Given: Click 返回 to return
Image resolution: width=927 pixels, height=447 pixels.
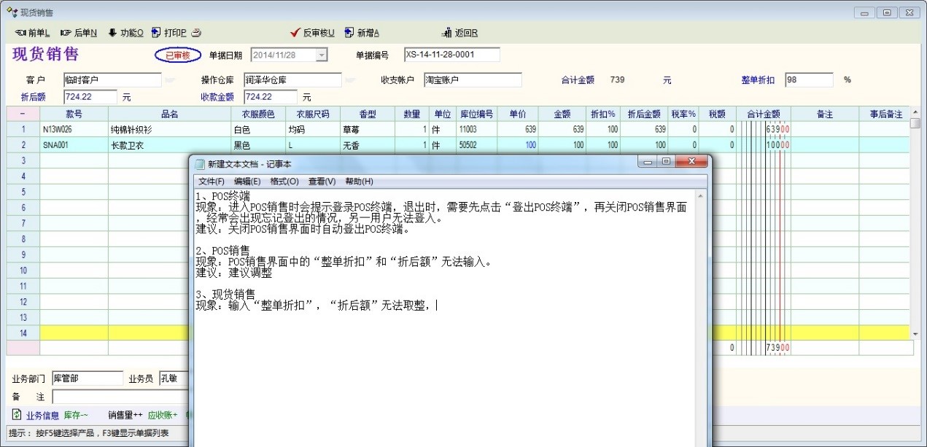Looking at the screenshot, I should click(x=460, y=33).
